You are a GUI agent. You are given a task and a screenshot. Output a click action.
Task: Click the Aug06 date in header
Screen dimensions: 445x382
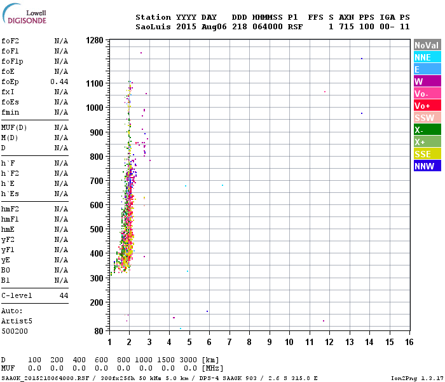click(x=214, y=27)
